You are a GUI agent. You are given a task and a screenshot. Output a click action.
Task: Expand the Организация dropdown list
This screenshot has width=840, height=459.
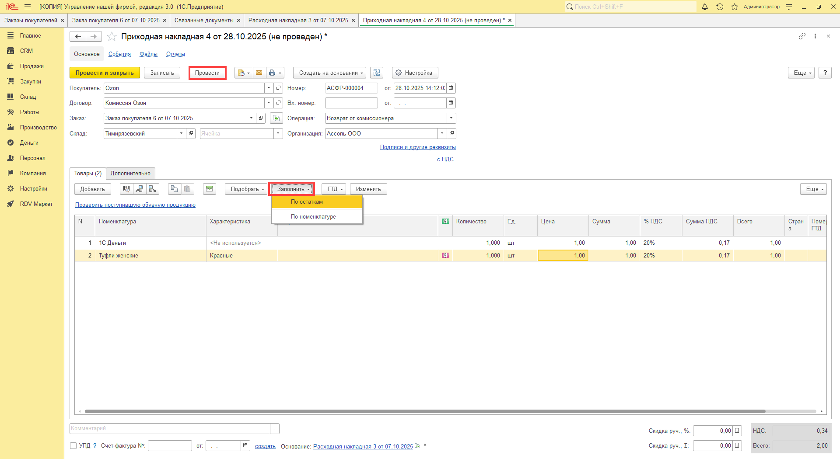point(442,133)
